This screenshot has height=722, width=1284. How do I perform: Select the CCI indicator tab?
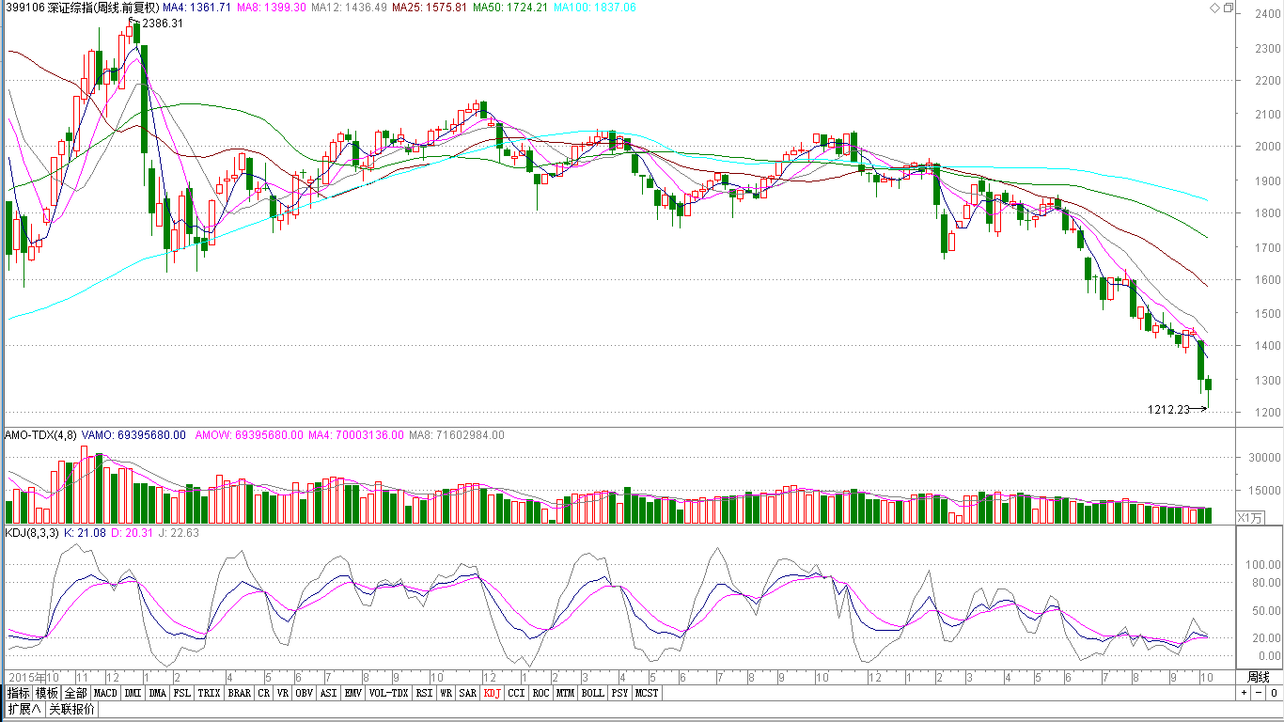click(x=517, y=693)
